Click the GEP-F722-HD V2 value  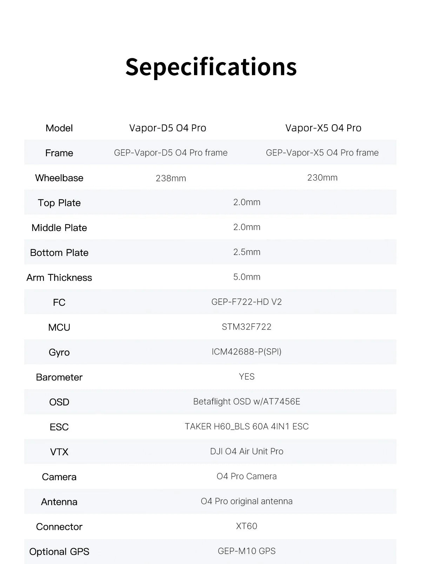(x=247, y=302)
